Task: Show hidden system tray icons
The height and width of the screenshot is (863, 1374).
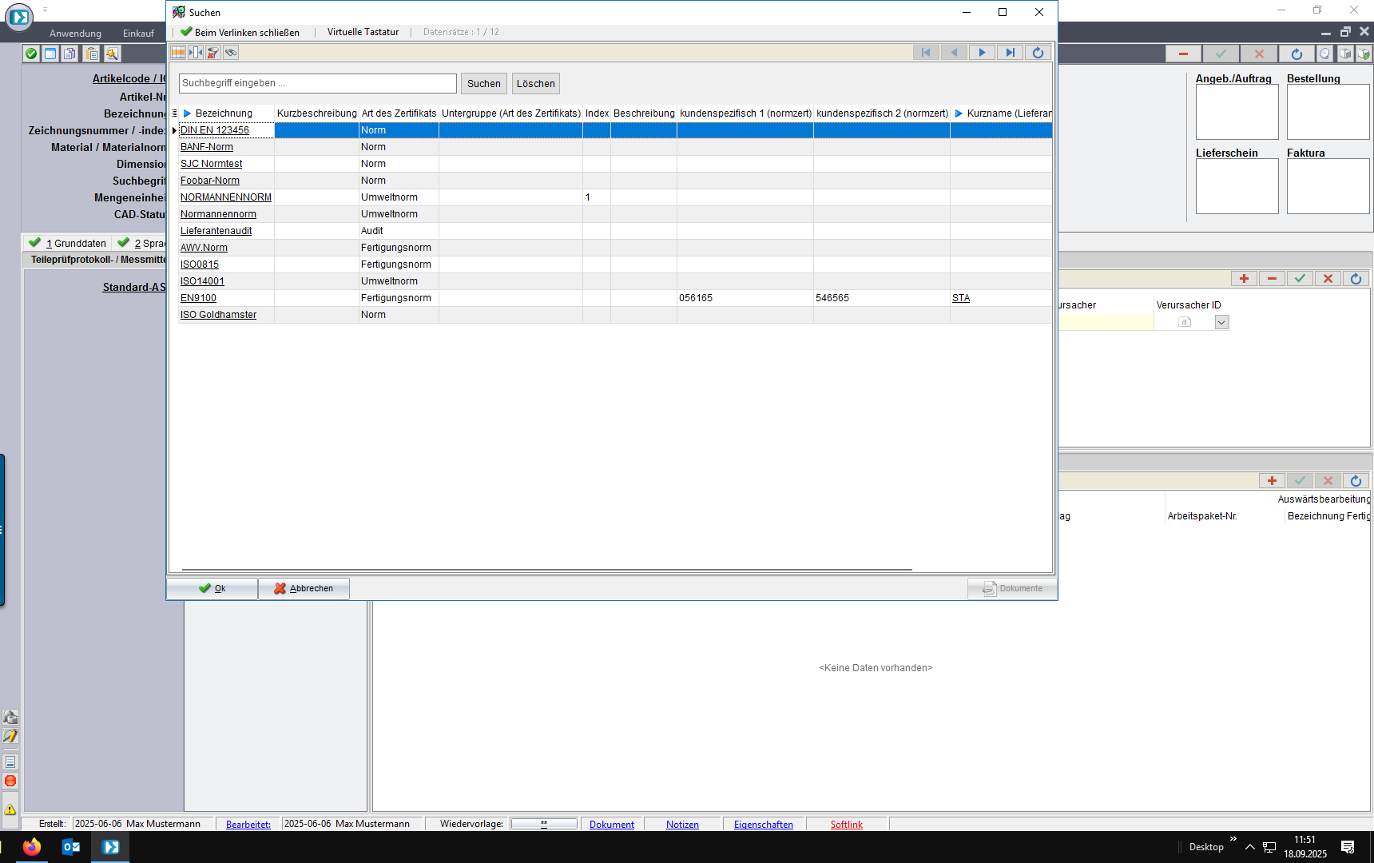Action: click(1249, 847)
